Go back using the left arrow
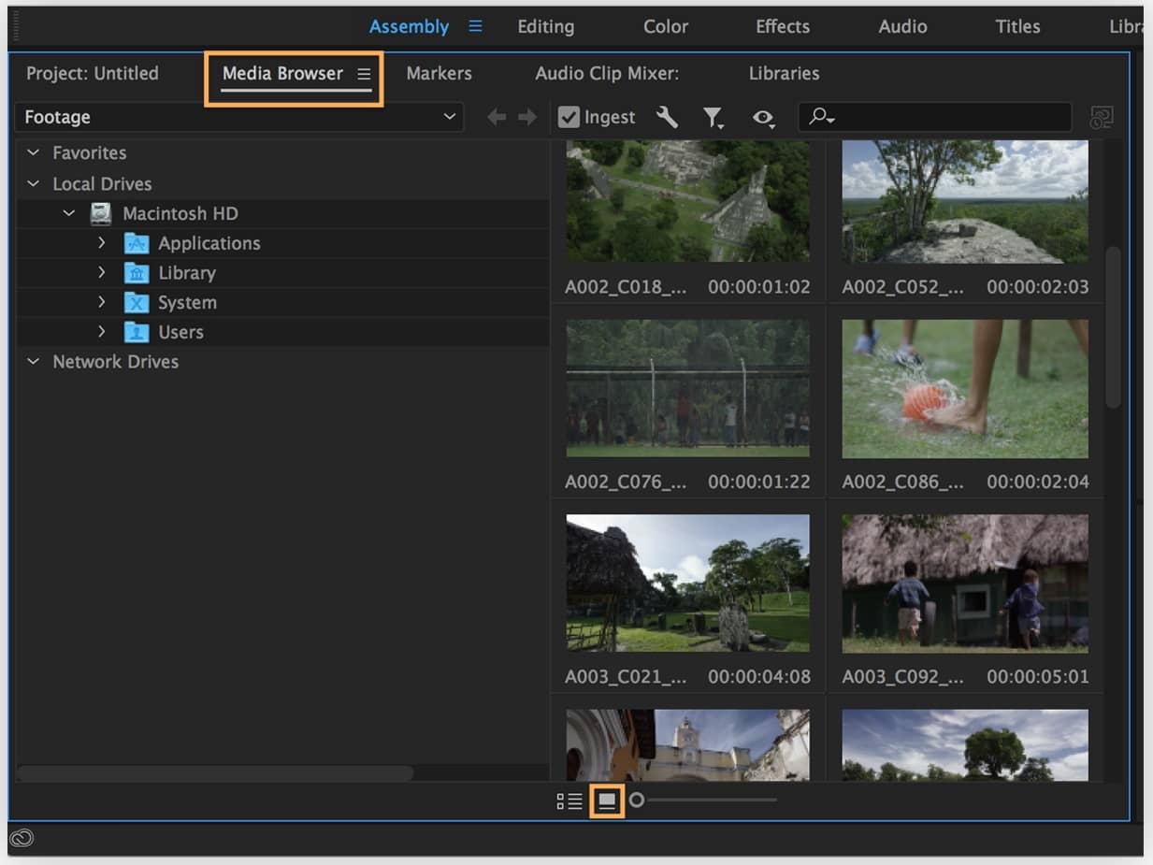 497,117
